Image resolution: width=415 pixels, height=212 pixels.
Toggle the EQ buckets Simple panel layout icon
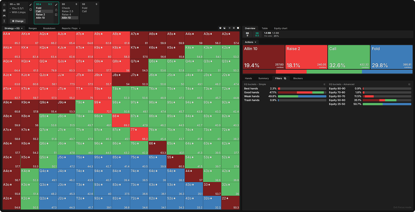(x=324, y=84)
